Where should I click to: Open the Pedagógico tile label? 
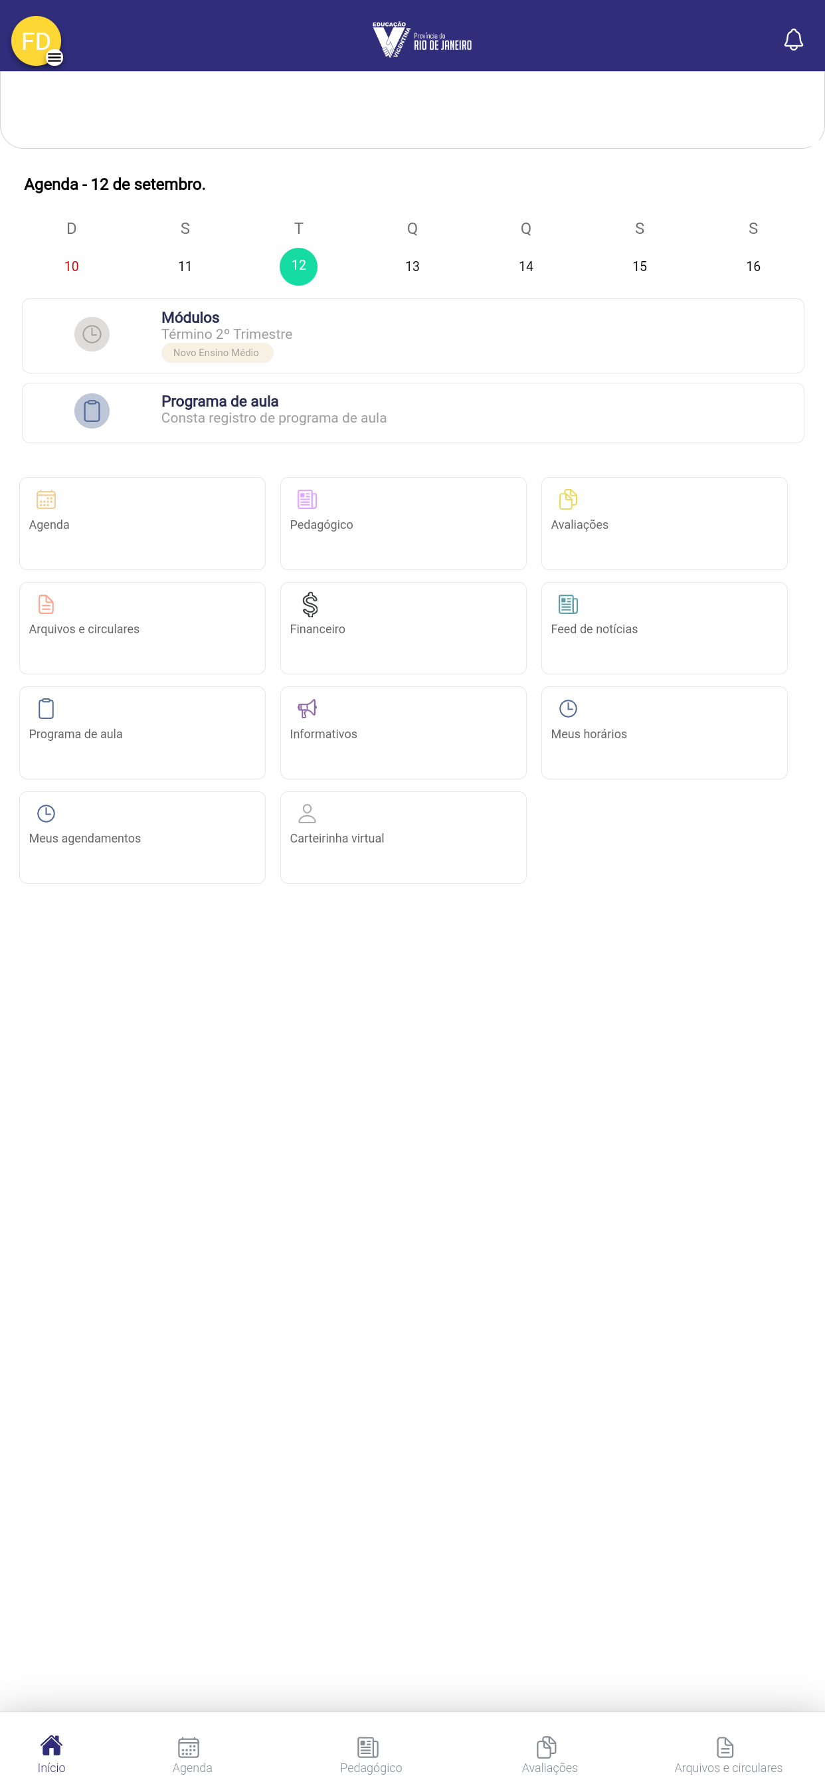click(321, 525)
